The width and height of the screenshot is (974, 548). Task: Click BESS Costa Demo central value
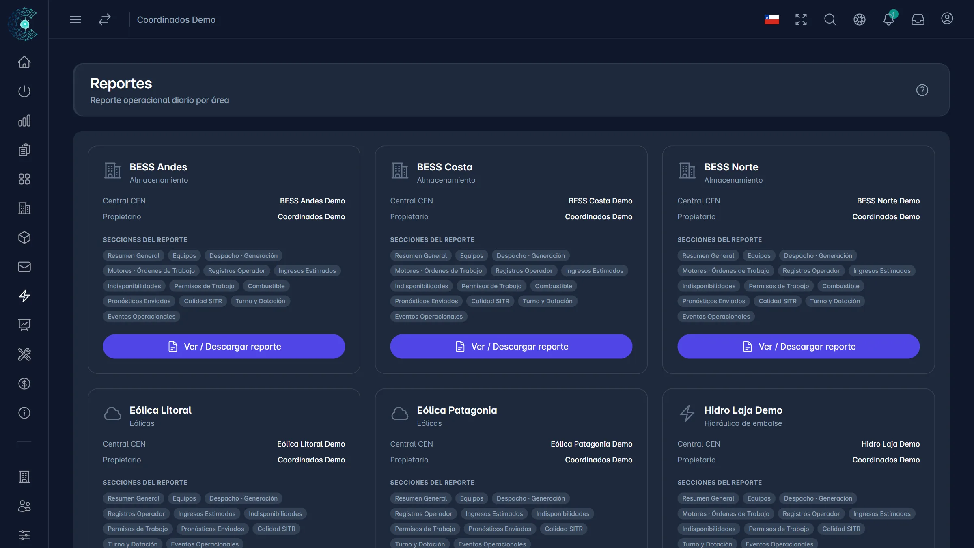601,201
